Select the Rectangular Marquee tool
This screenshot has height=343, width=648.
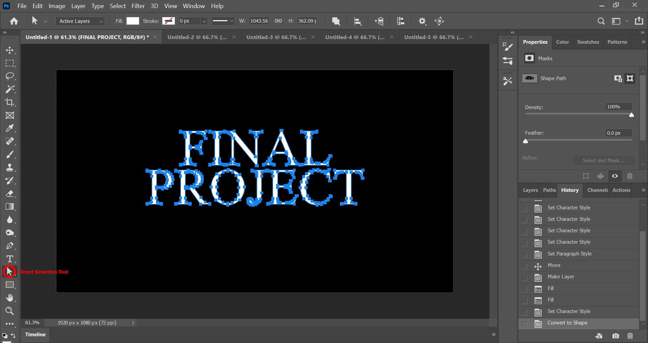(x=9, y=63)
